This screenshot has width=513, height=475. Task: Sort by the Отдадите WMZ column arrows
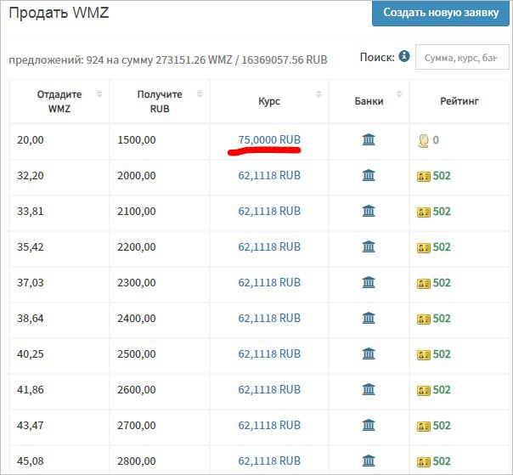click(99, 94)
